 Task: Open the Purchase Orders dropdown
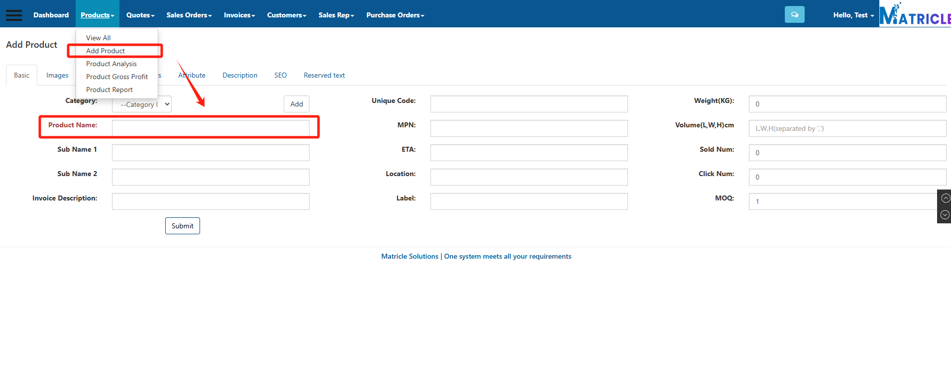[x=396, y=15]
